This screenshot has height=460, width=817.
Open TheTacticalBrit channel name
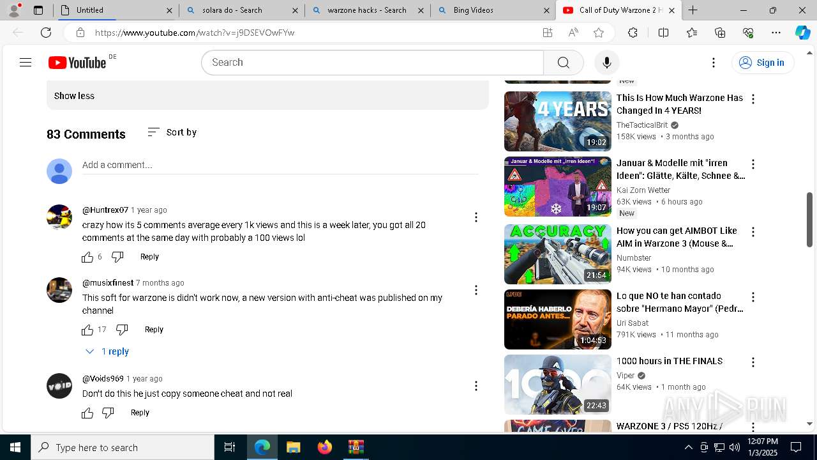coord(642,125)
